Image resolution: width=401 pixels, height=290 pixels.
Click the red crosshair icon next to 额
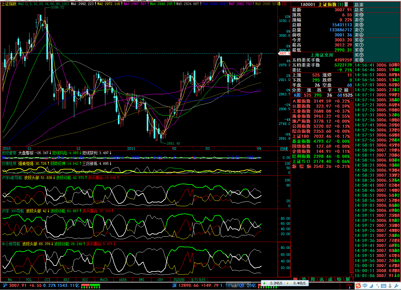click(x=351, y=90)
